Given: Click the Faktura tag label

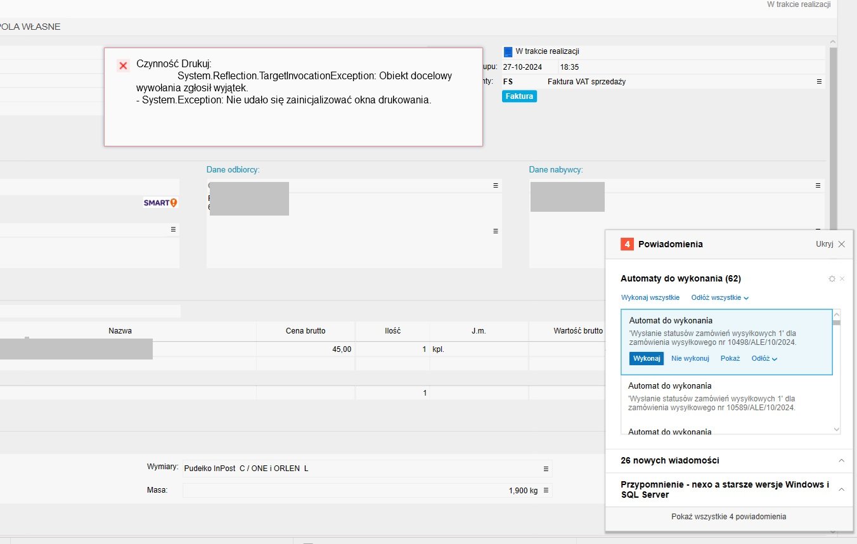Looking at the screenshot, I should pyautogui.click(x=519, y=96).
